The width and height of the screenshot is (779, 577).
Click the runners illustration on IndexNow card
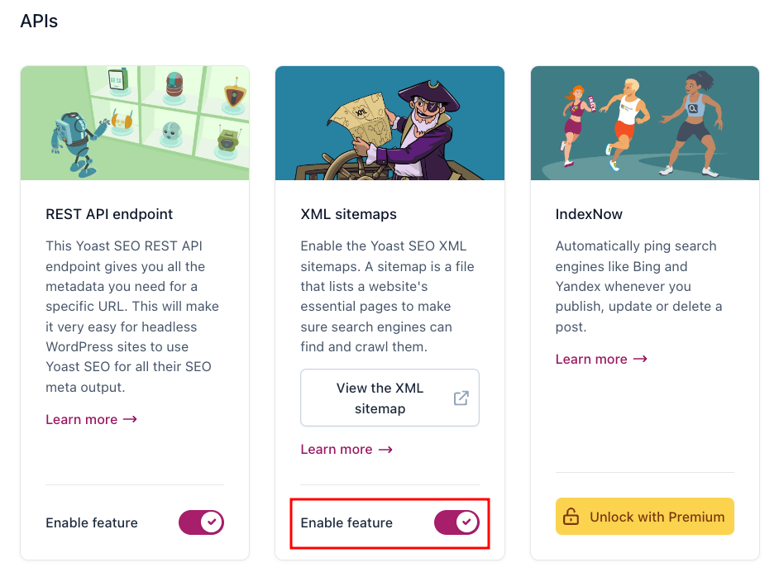644,122
